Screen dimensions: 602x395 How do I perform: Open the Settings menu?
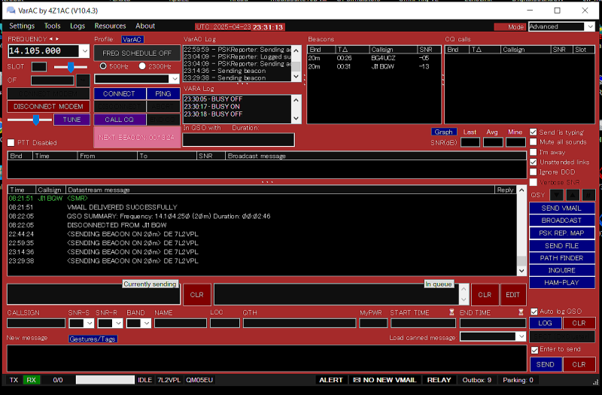click(x=22, y=26)
